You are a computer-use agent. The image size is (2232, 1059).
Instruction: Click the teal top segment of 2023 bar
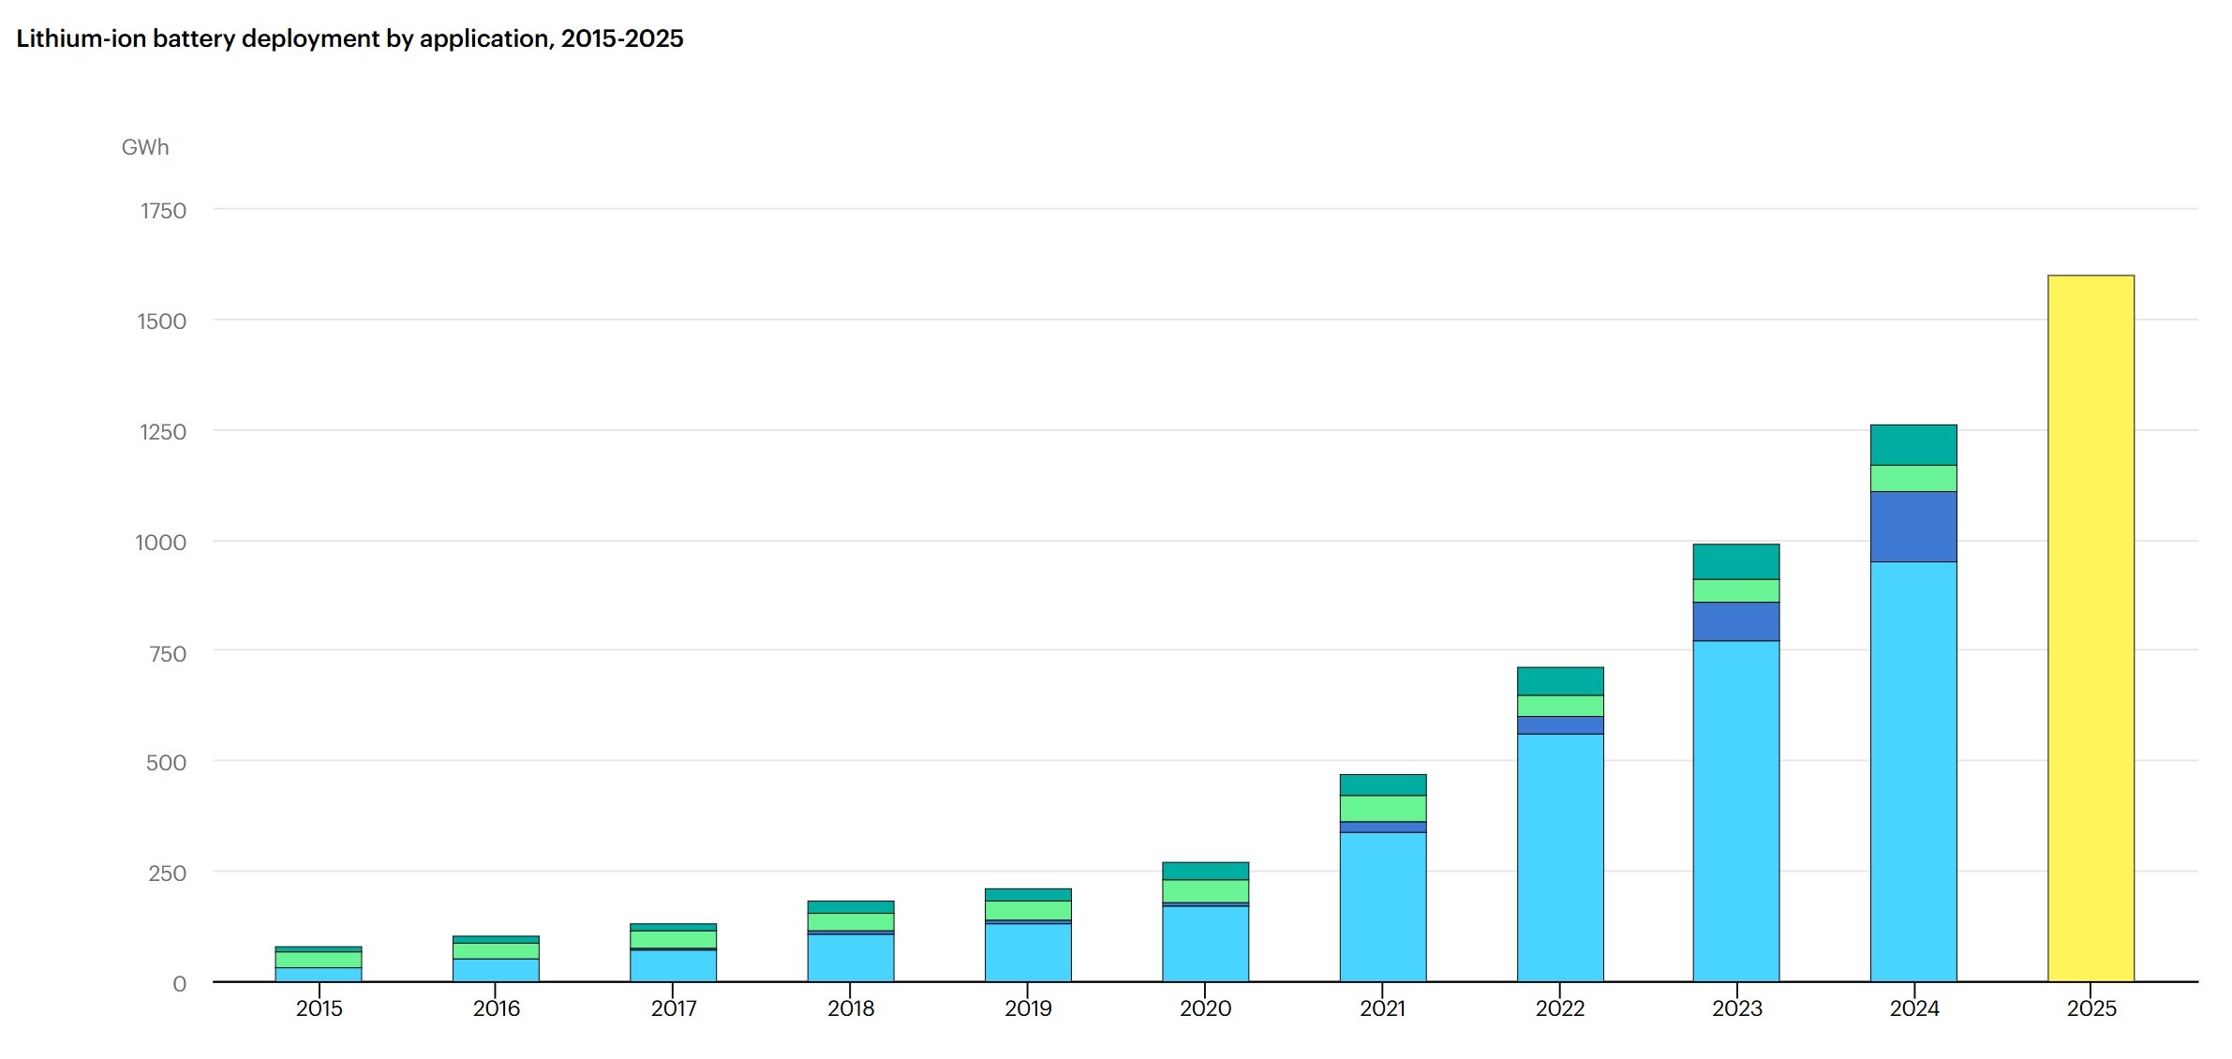pos(1736,561)
